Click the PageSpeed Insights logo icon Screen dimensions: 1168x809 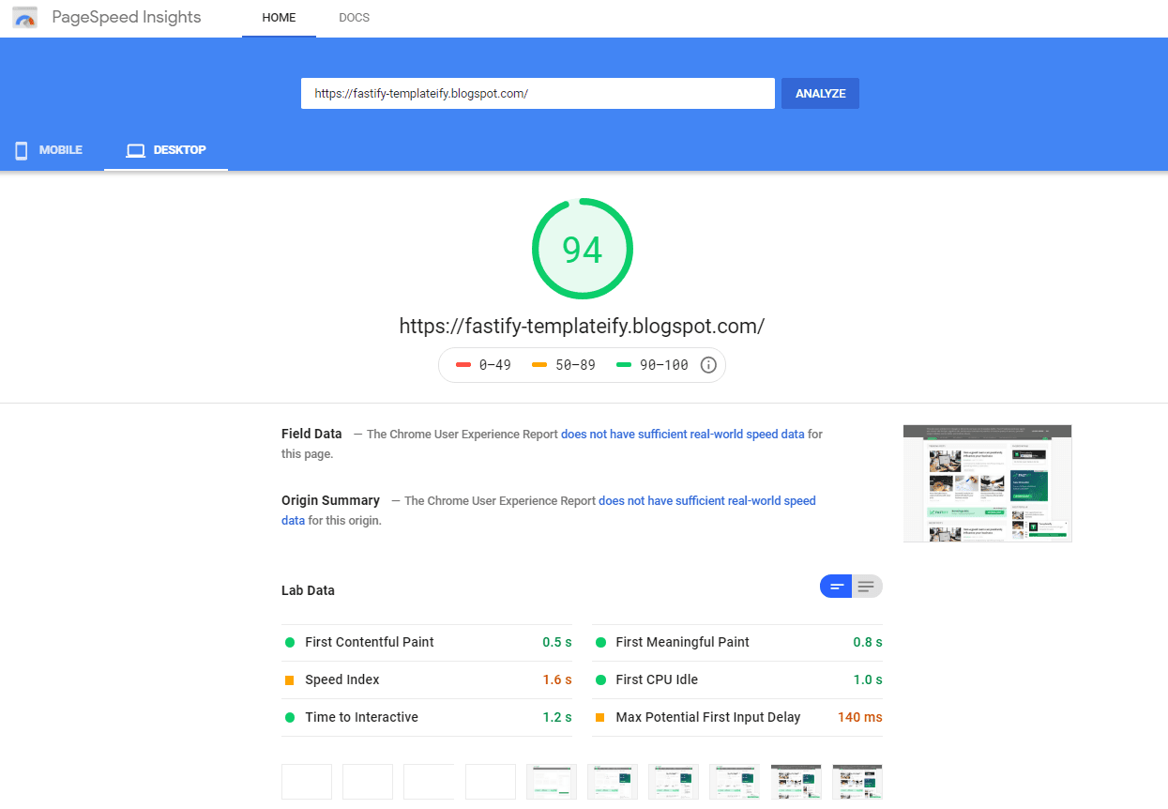pyautogui.click(x=25, y=18)
